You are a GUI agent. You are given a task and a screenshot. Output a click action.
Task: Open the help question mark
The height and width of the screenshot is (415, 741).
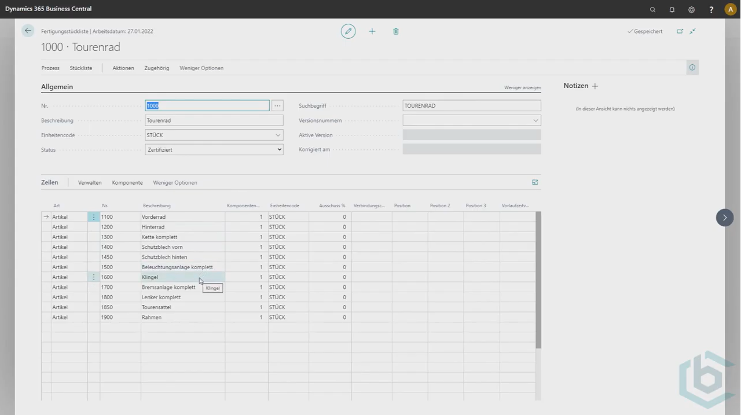tap(711, 9)
